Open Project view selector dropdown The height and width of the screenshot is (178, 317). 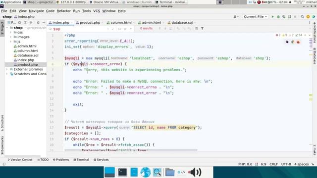[x=12, y=23]
